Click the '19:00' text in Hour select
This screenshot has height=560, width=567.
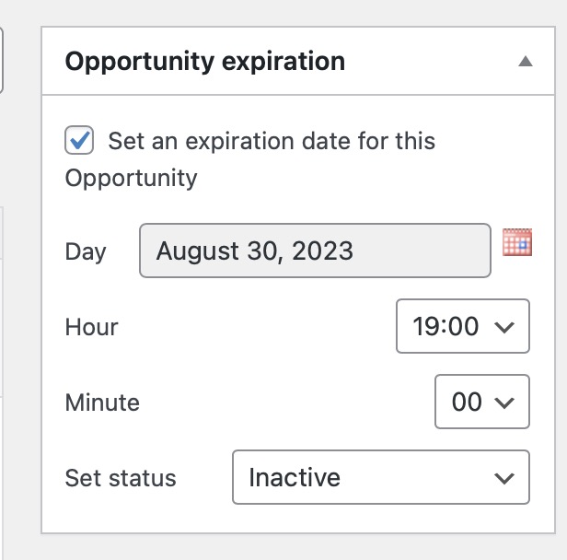point(445,326)
